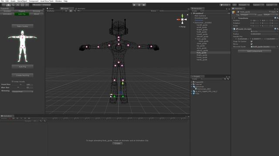Image resolution: width=279 pixels, height=156 pixels.
Task: Open the Tag dropdown in Inspector
Action: (248, 15)
